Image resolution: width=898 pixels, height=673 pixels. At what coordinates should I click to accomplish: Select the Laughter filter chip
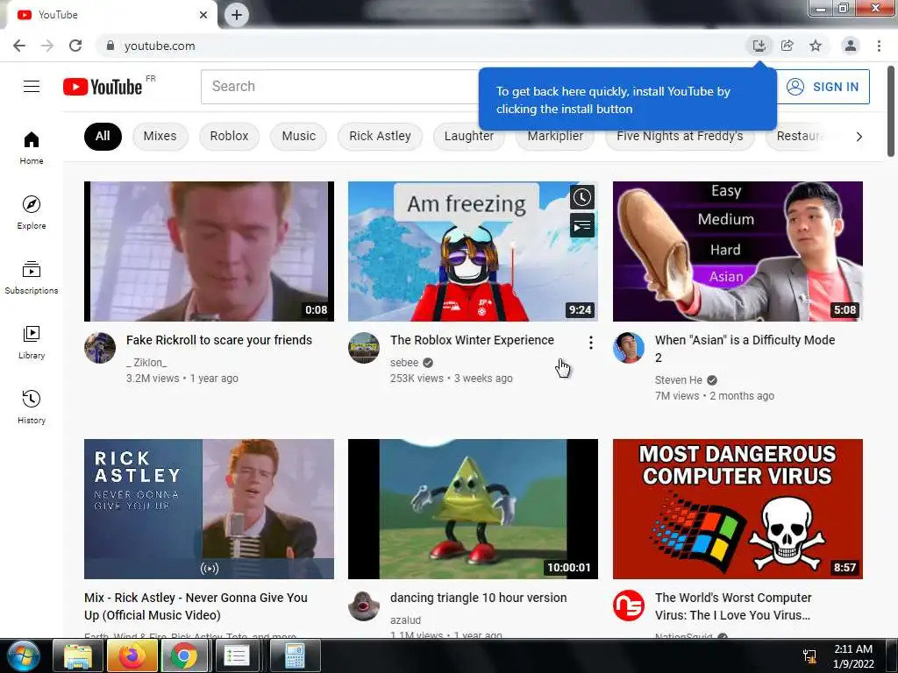click(468, 136)
